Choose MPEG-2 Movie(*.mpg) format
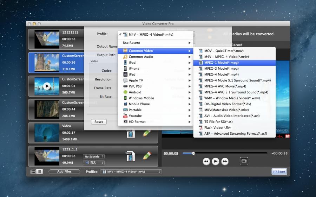The width and height of the screenshot is (316, 197). pos(235,69)
